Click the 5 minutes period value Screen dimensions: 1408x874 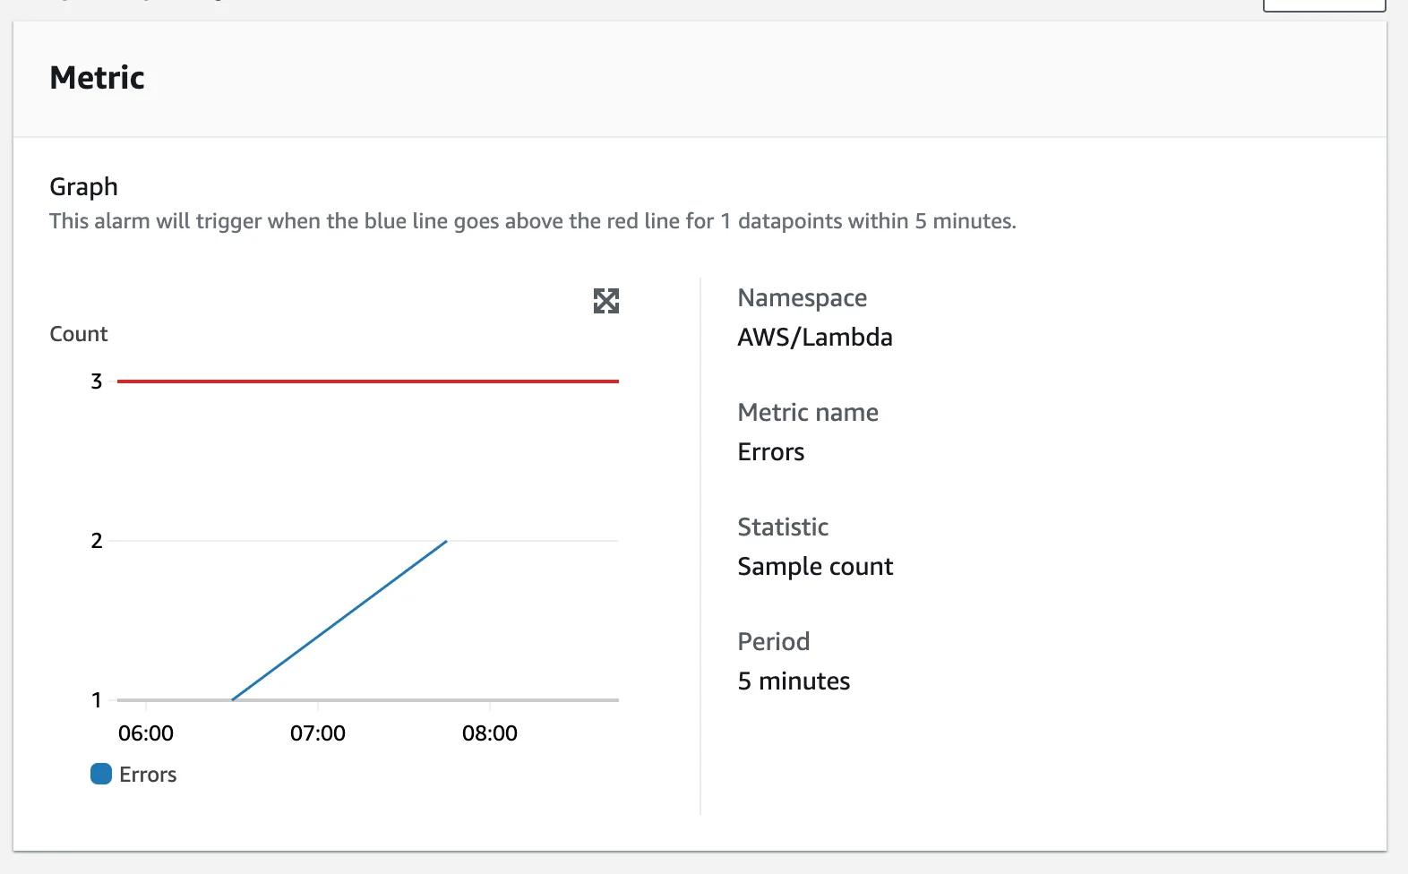(794, 681)
